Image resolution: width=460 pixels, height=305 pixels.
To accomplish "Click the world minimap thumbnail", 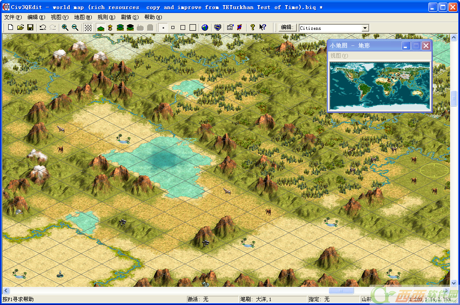I will [380, 85].
